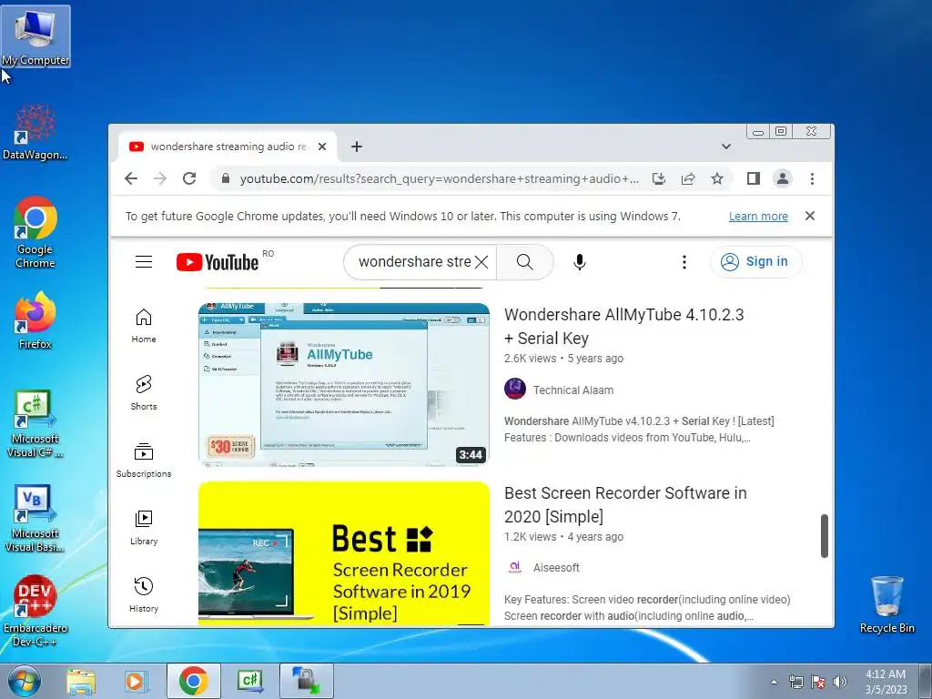Show hidden system tray icons
The width and height of the screenshot is (932, 699).
pyautogui.click(x=774, y=682)
